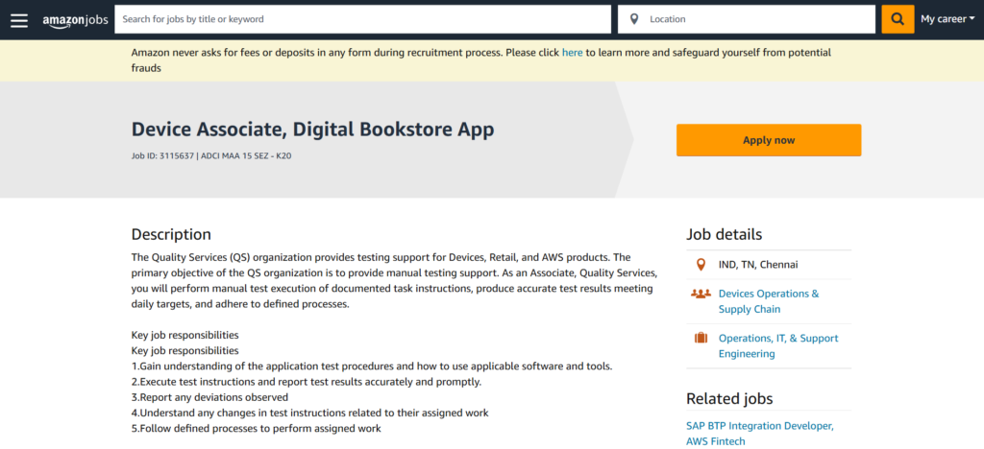Open the hamburger navigation menu

click(x=19, y=19)
